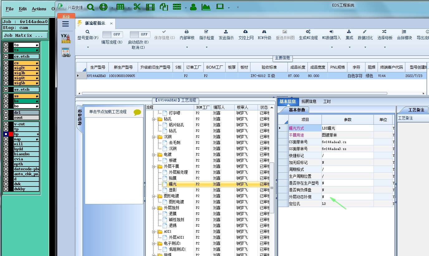The image size is (429, 256).
Task: Click the yellow speech bubble icon
Action: click(x=137, y=112)
